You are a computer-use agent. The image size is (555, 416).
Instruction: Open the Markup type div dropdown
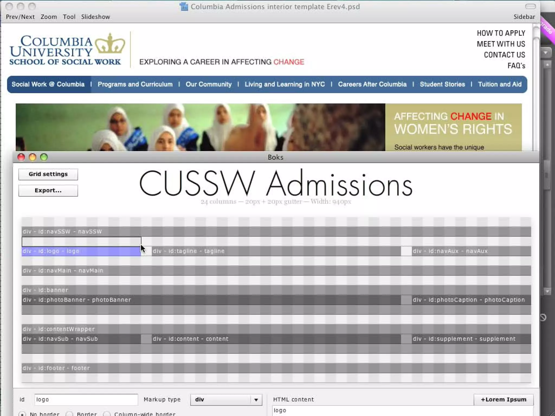click(x=226, y=400)
